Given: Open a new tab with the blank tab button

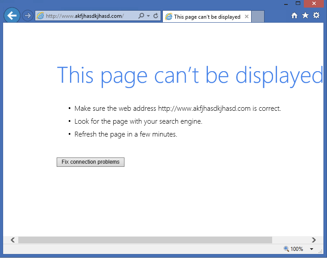Looking at the screenshot, I should (x=258, y=16).
